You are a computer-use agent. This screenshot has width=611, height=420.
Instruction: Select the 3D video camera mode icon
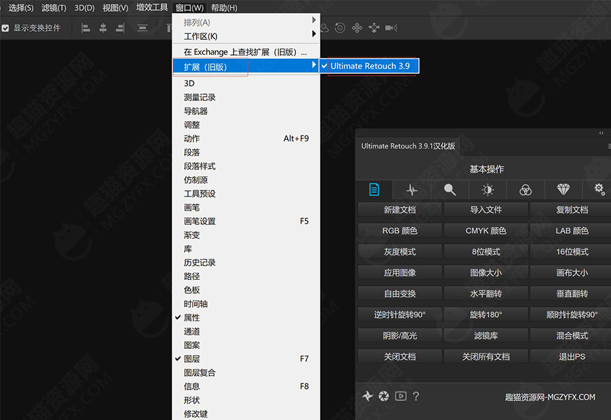click(x=391, y=28)
